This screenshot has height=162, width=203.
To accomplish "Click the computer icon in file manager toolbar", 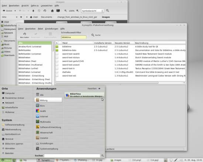I will [58, 11].
